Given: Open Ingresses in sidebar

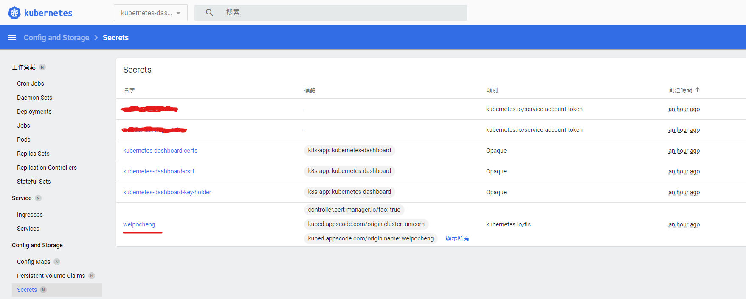Looking at the screenshot, I should [30, 215].
